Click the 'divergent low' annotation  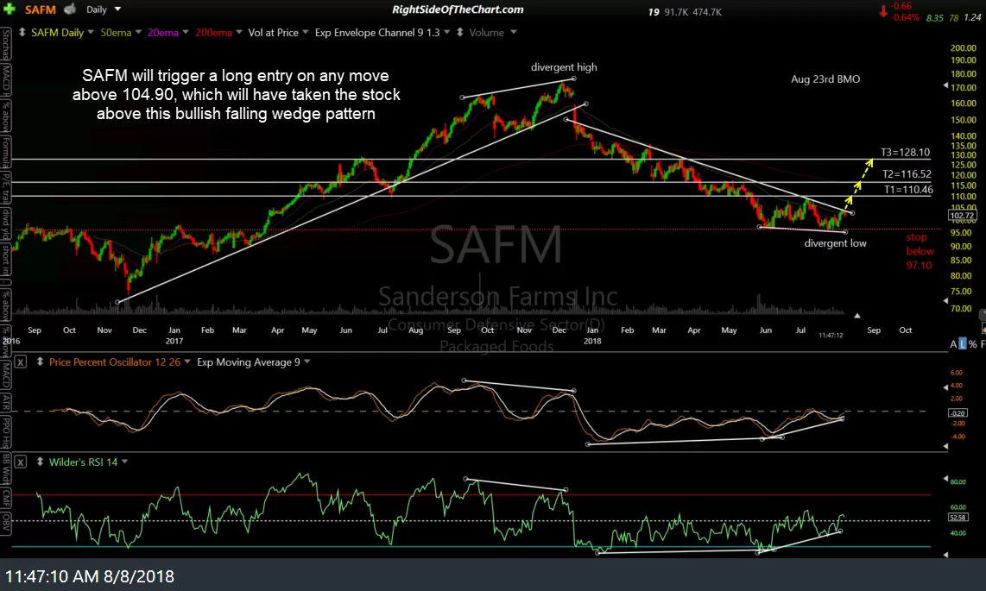point(835,243)
